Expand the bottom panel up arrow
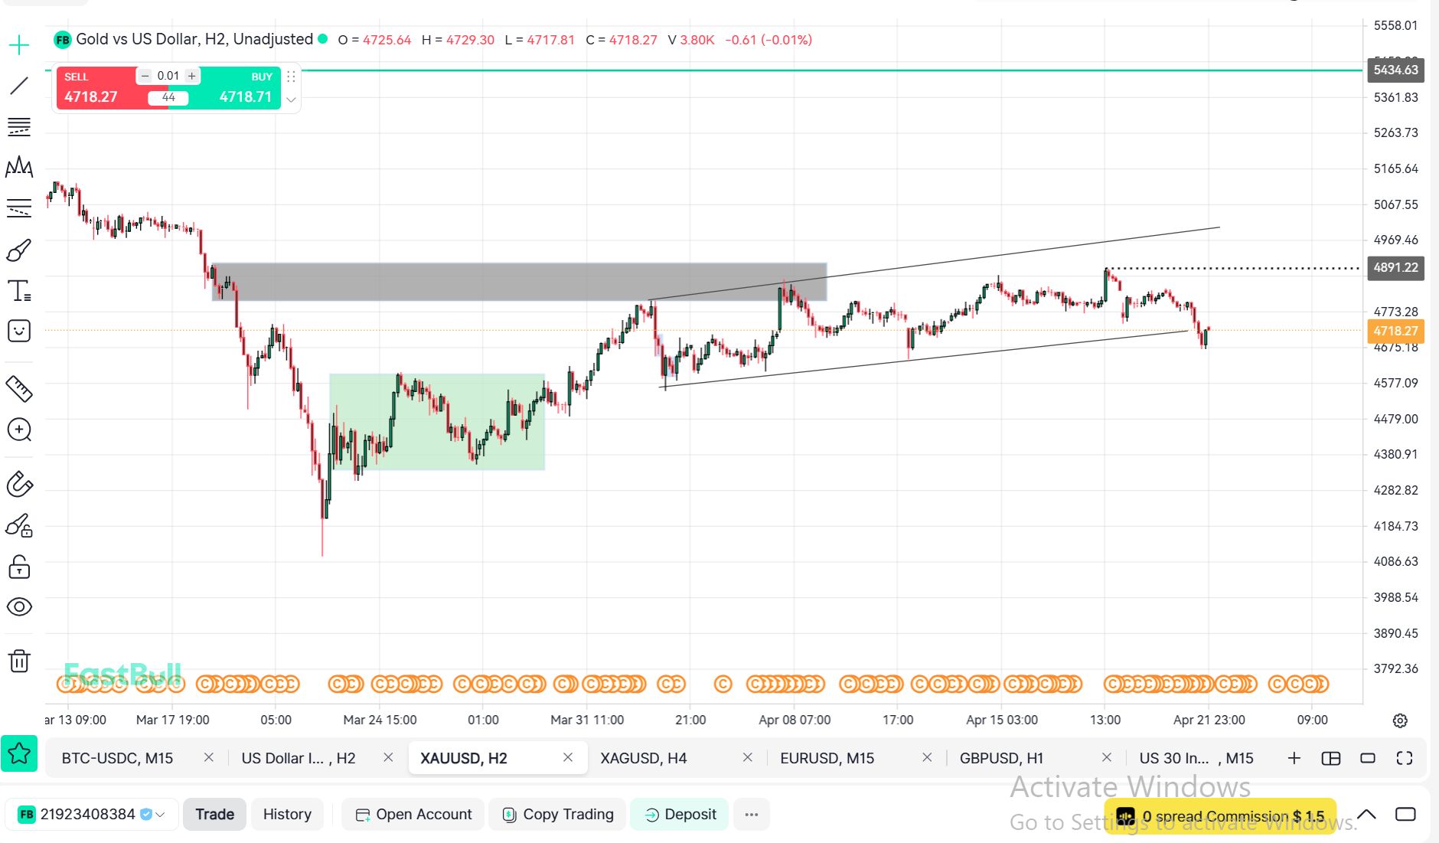The image size is (1439, 843). pyautogui.click(x=1366, y=814)
